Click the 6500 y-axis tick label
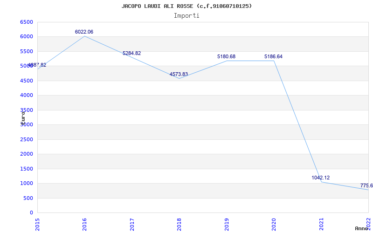373x233 pixels. 27,22
